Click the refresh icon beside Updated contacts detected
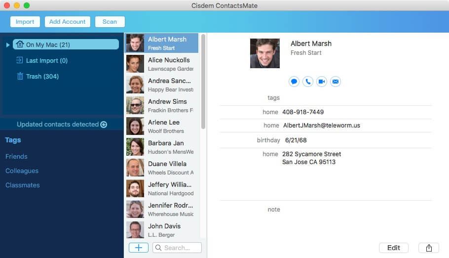This screenshot has width=449, height=258. pyautogui.click(x=104, y=125)
